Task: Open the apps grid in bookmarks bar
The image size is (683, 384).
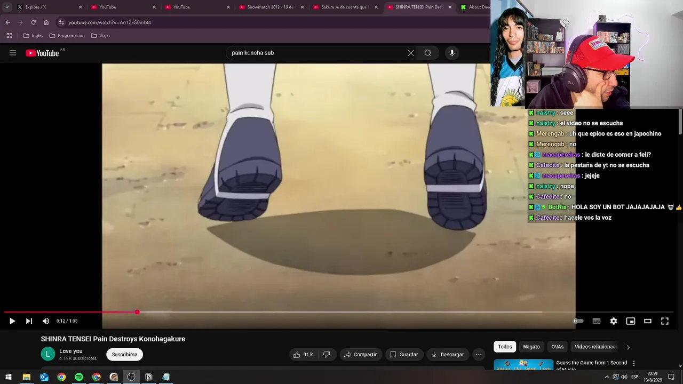Action: pyautogui.click(x=9, y=36)
